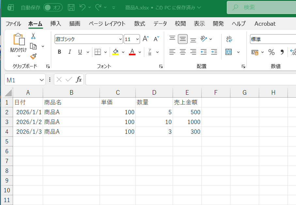Click the Percent Style icon

(x=271, y=52)
